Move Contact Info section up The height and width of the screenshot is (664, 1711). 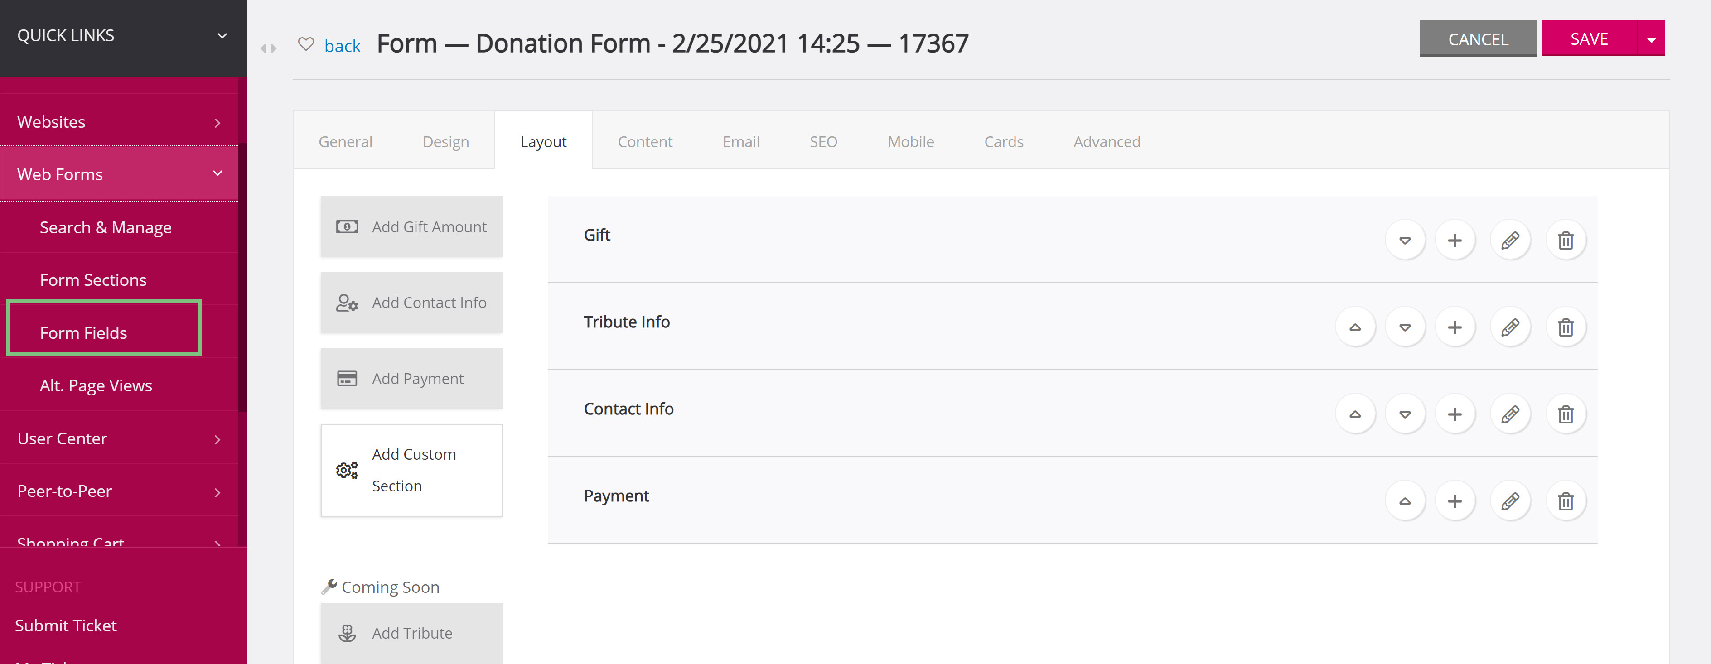pos(1355,414)
